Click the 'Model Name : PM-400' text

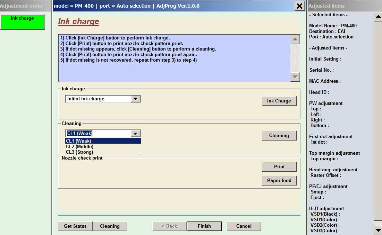pyautogui.click(x=333, y=26)
